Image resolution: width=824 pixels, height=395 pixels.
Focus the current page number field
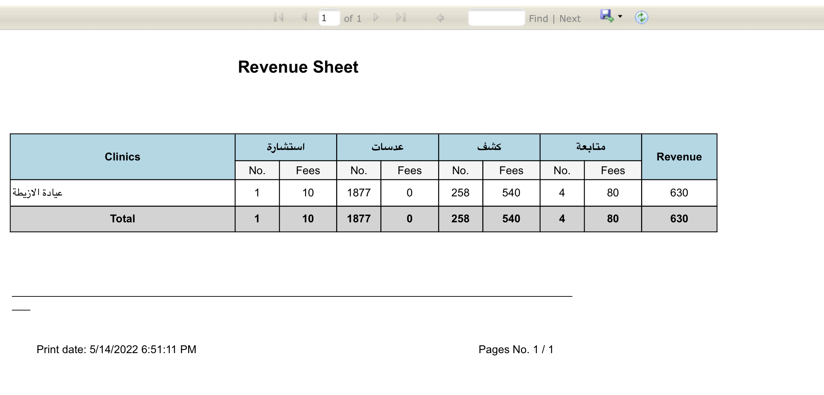pos(329,18)
